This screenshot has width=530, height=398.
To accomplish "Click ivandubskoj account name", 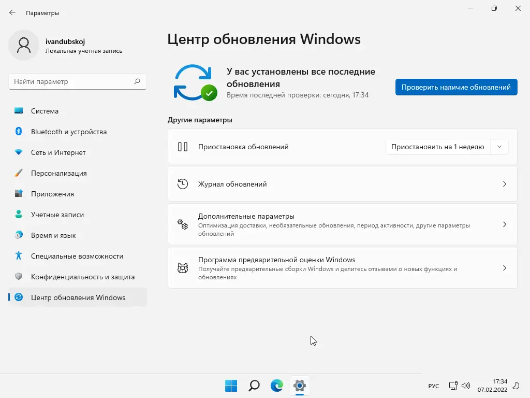I will 65,41.
